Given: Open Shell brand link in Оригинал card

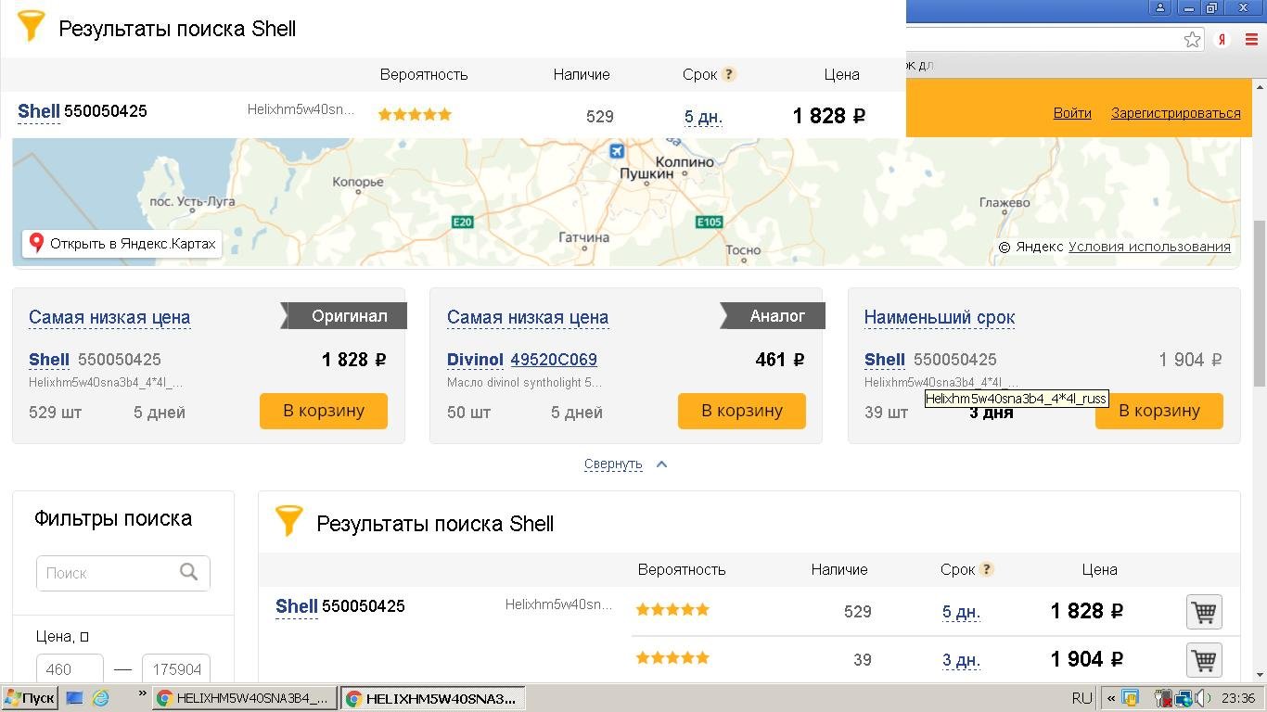Looking at the screenshot, I should [49, 360].
